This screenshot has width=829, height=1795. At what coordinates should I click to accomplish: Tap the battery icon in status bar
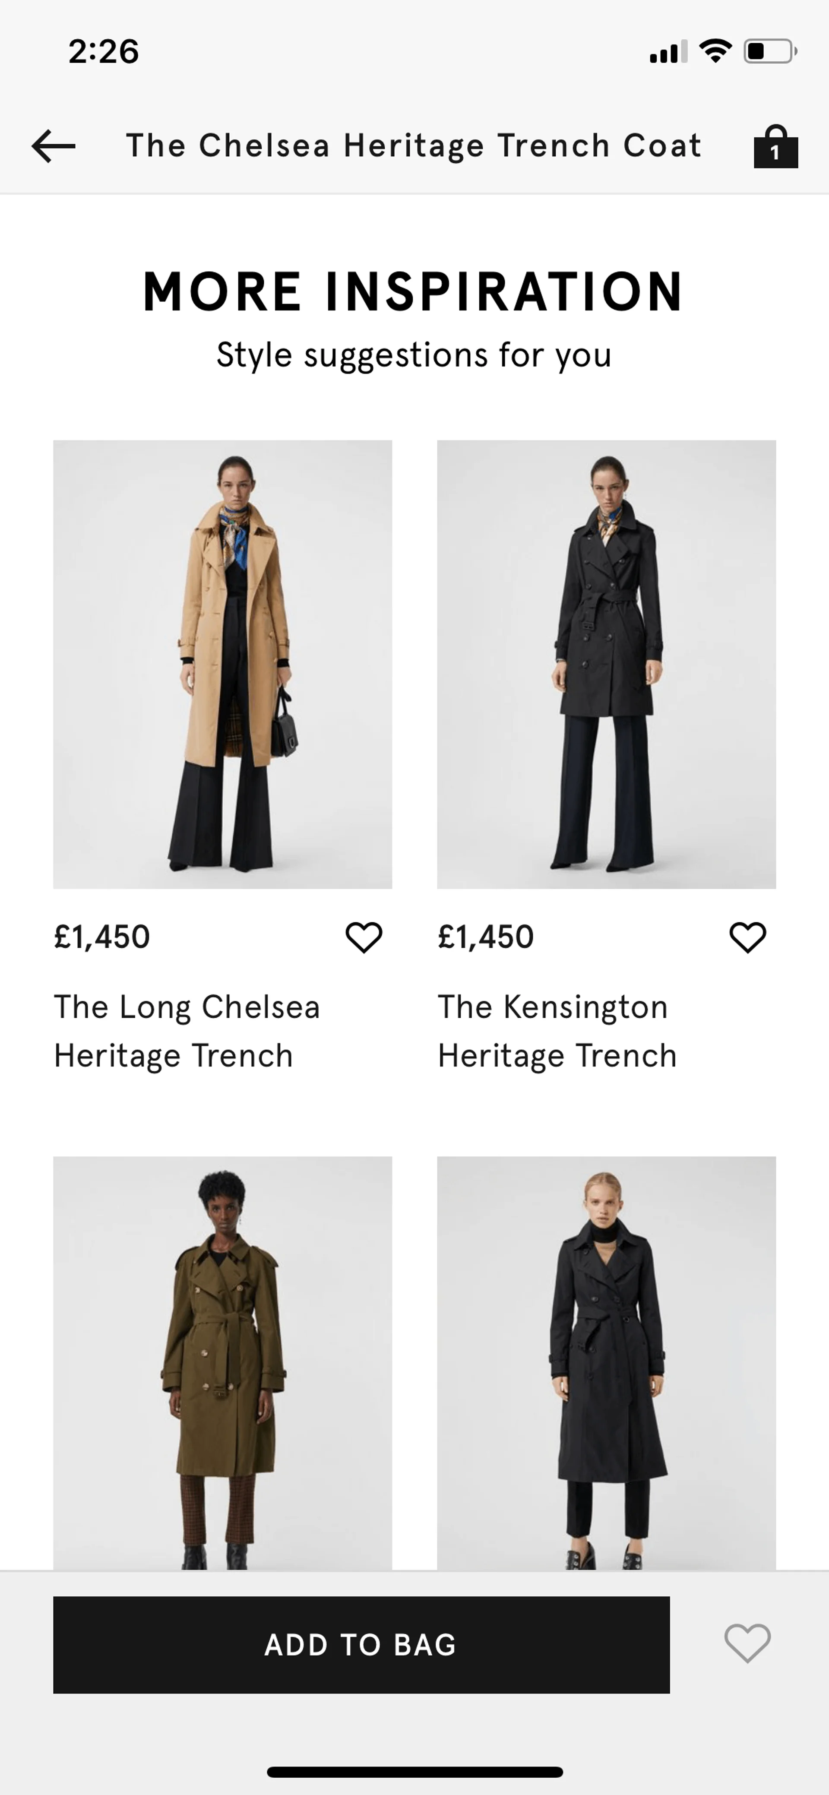[770, 51]
